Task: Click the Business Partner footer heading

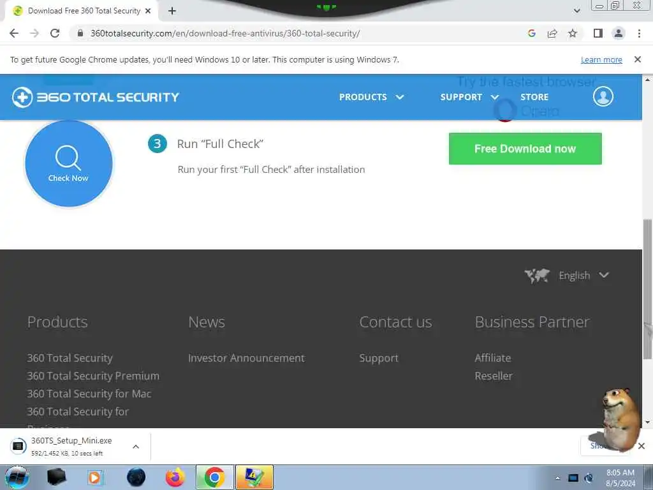Action: [x=532, y=322]
